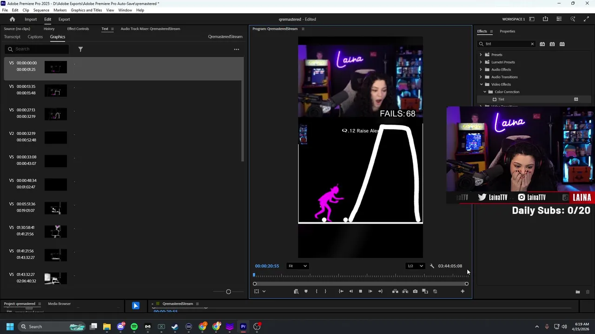Open the Fit zoom level dropdown
The image size is (595, 334).
click(297, 266)
